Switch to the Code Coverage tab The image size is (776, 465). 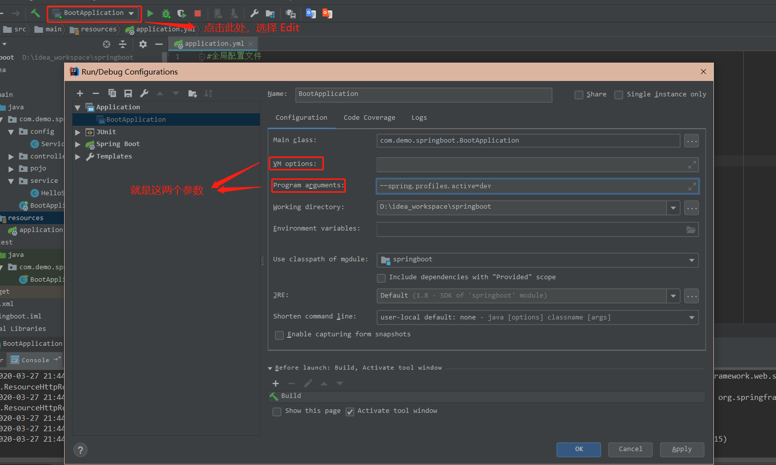370,118
